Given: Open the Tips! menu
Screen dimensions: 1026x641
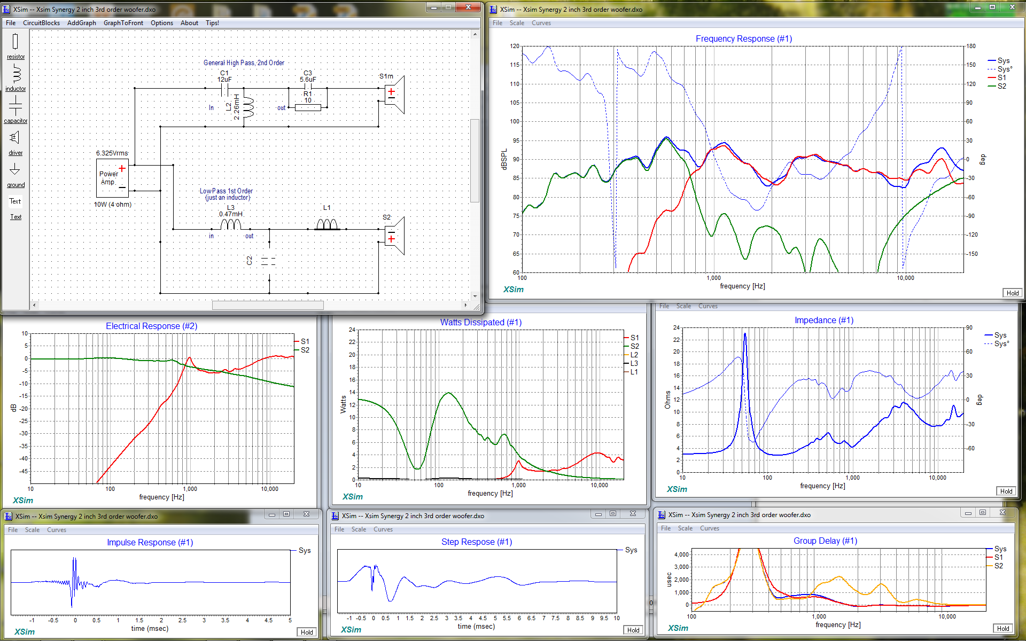Looking at the screenshot, I should click(x=212, y=23).
